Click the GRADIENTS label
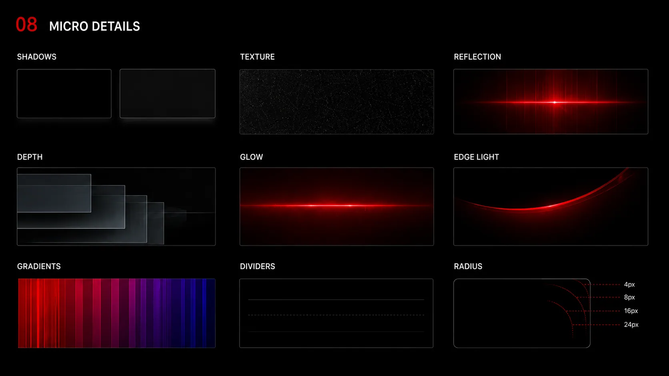The image size is (669, 376). [39, 267]
